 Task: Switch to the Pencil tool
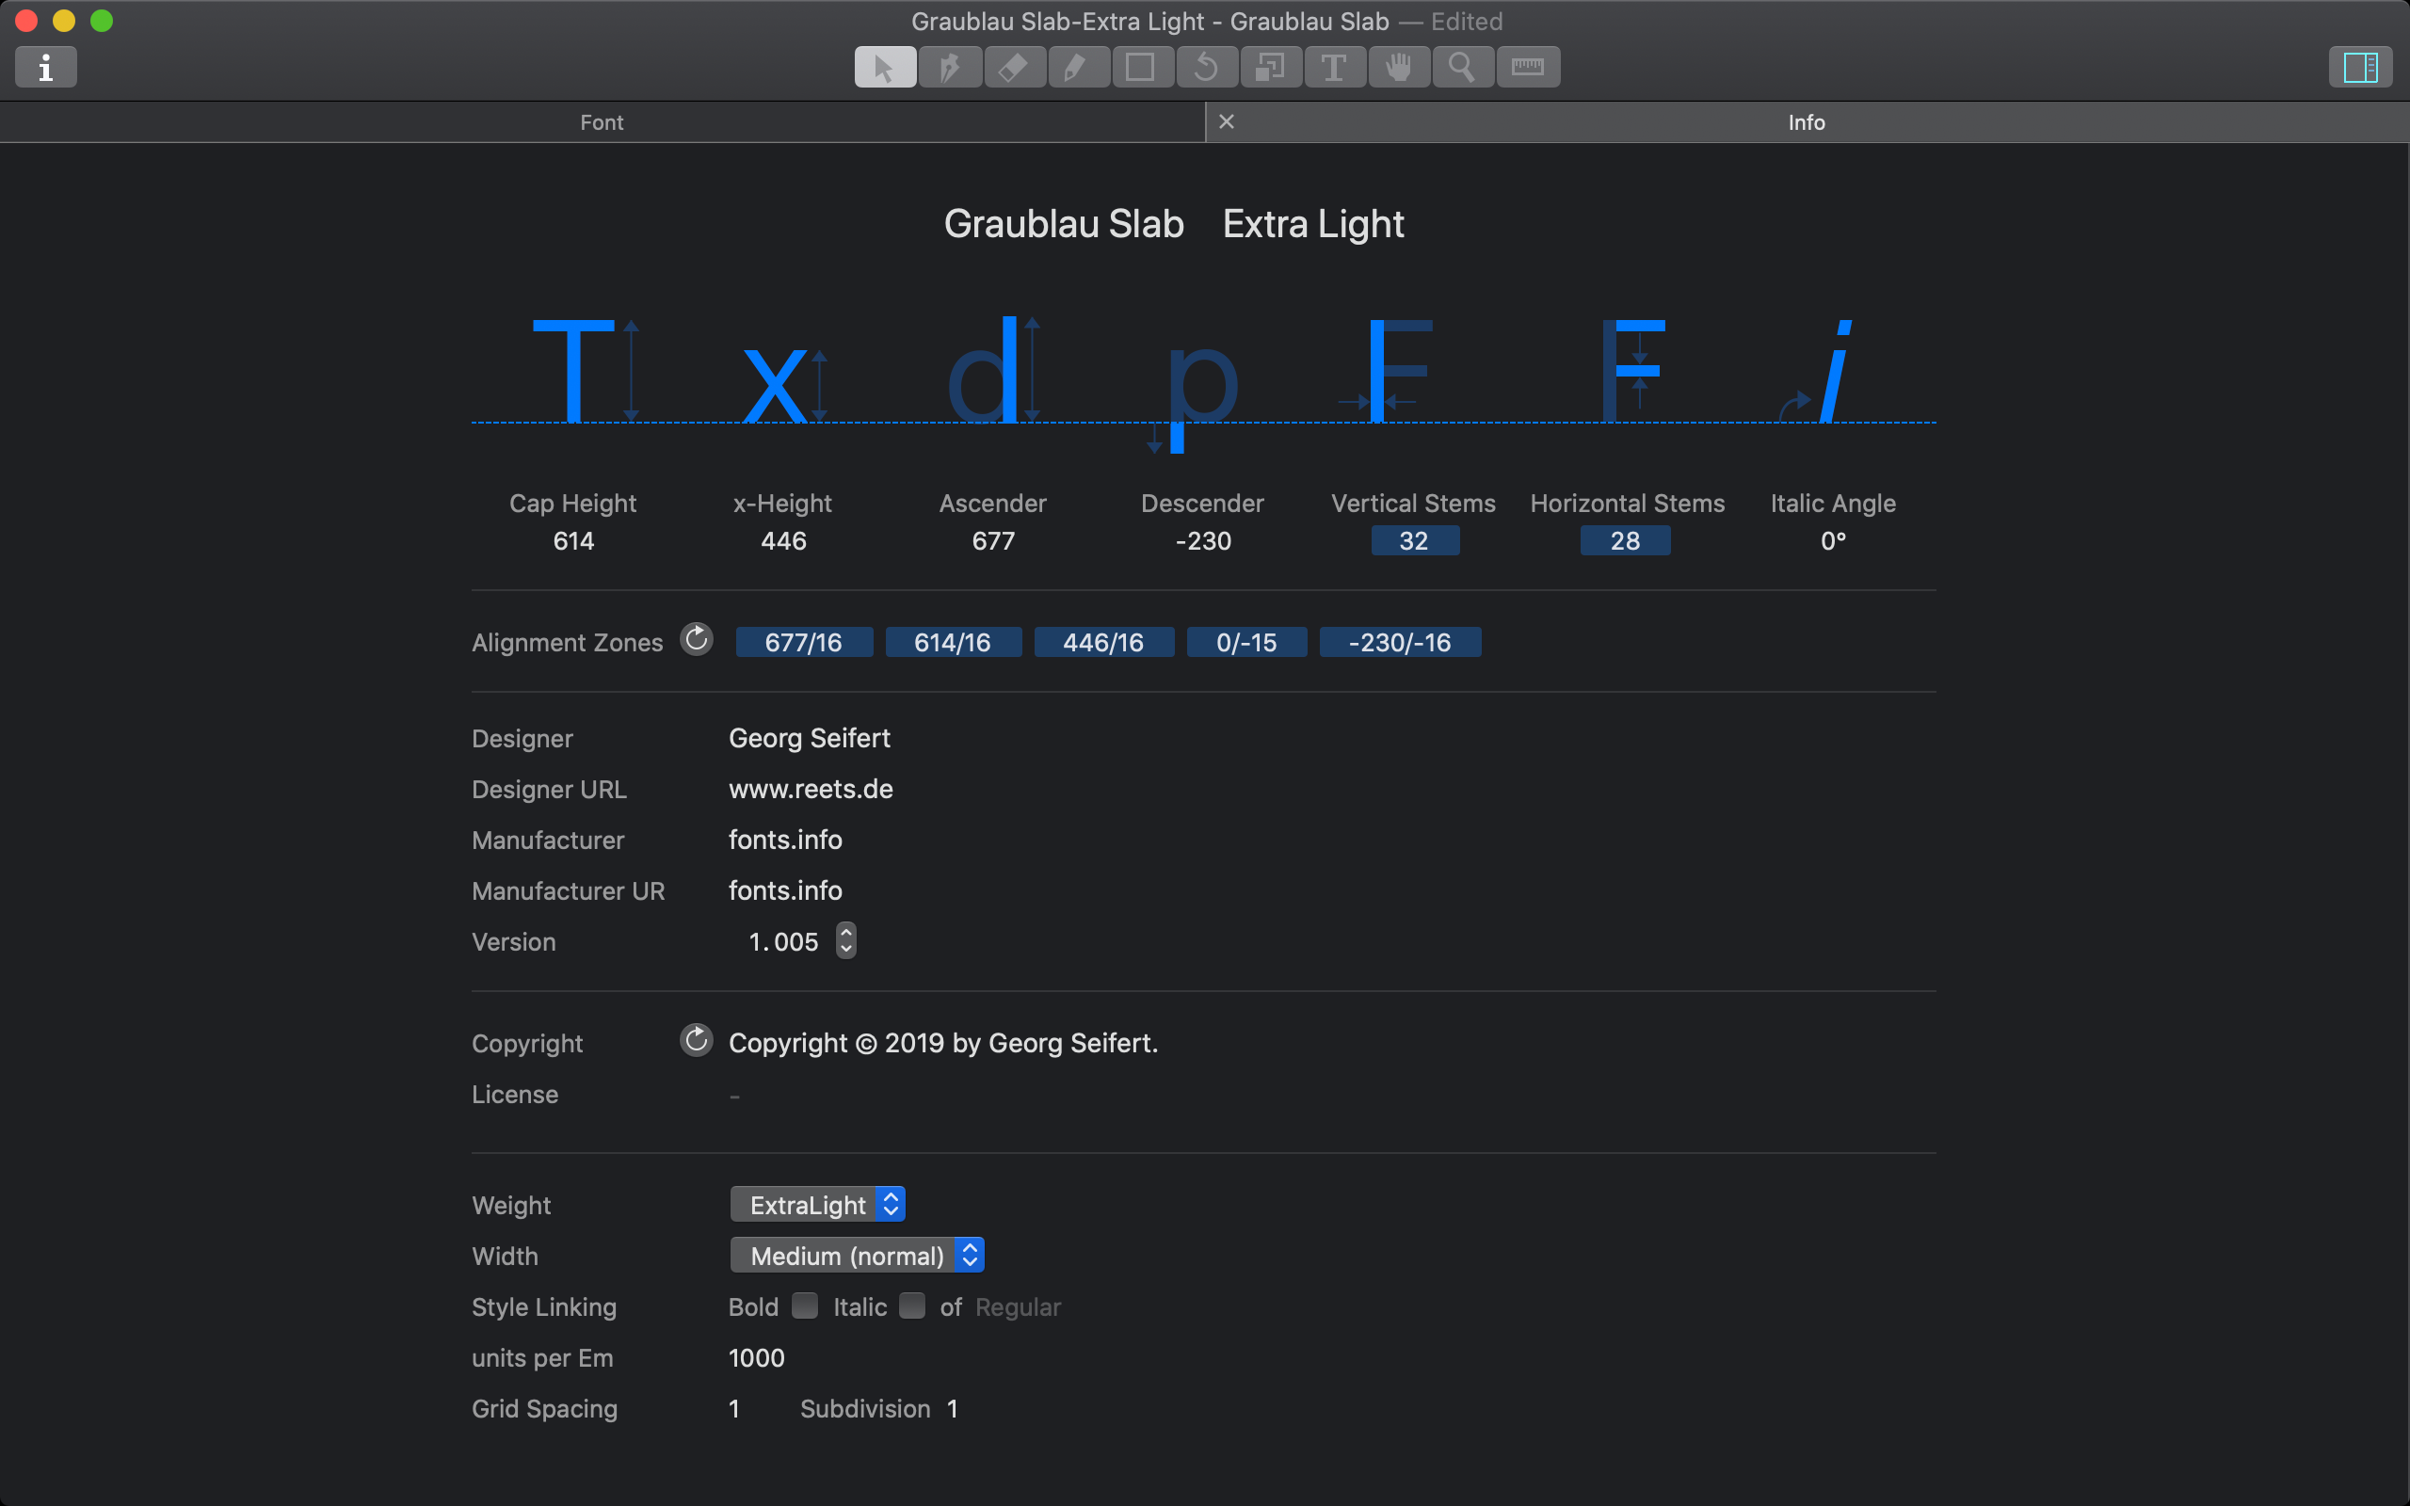point(1078,67)
